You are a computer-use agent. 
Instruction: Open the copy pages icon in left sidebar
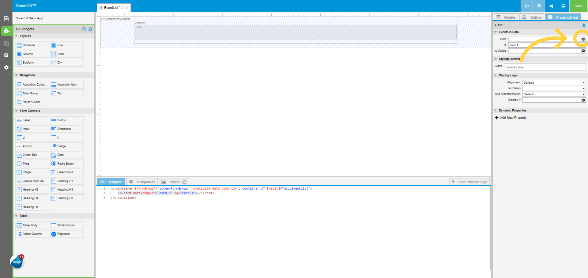click(x=6, y=43)
